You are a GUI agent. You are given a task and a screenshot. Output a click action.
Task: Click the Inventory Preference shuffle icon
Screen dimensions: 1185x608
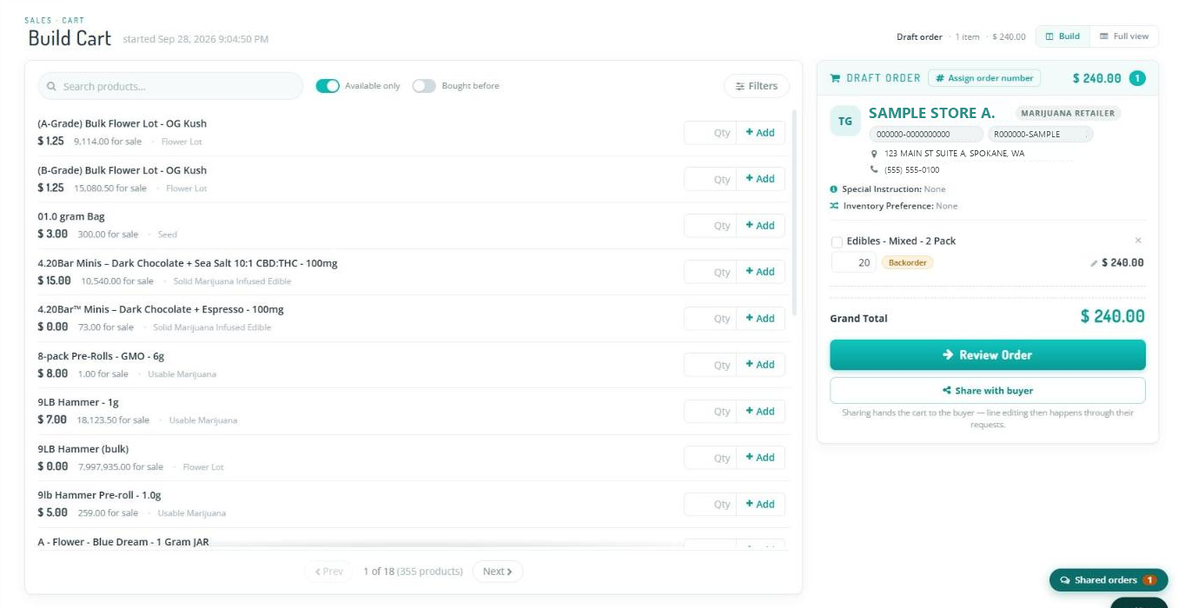834,207
